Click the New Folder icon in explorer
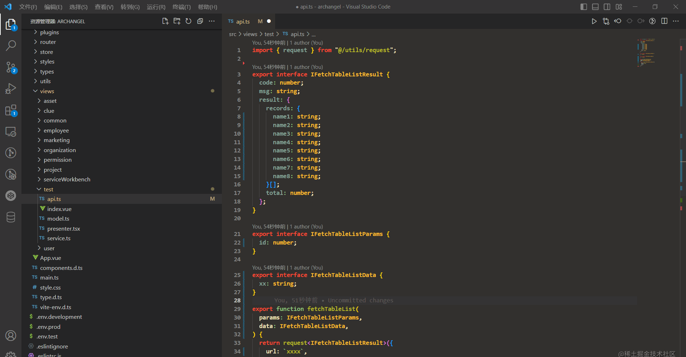This screenshot has width=686, height=357. click(177, 21)
